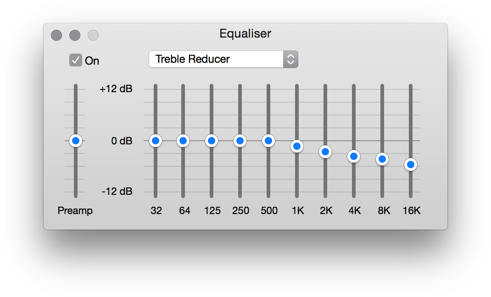This screenshot has width=491, height=297.
Task: Click the 8K band slider knob
Action: click(382, 159)
